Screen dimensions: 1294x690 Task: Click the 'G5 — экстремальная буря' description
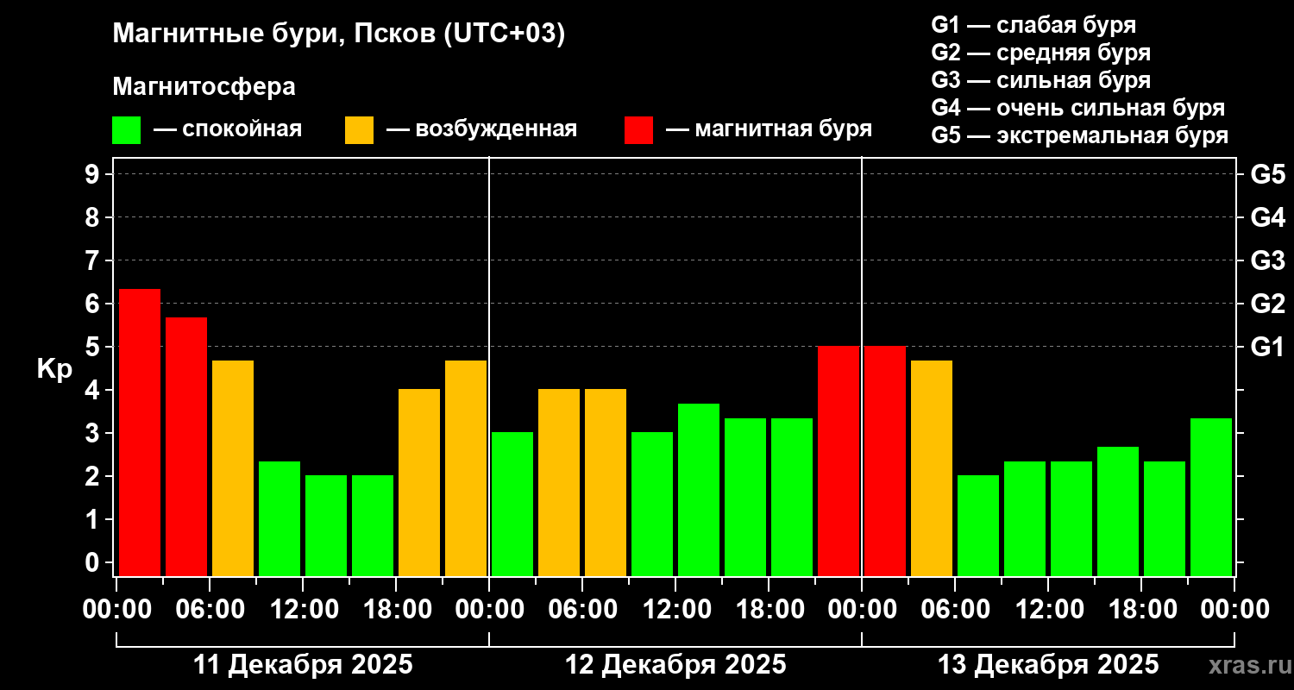tap(1079, 136)
